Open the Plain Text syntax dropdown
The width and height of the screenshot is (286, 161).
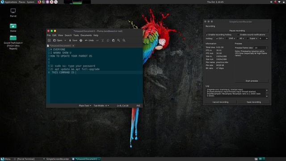pos(85,106)
